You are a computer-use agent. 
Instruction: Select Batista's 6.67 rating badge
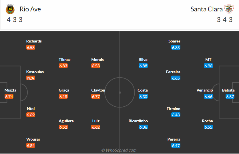(230, 96)
